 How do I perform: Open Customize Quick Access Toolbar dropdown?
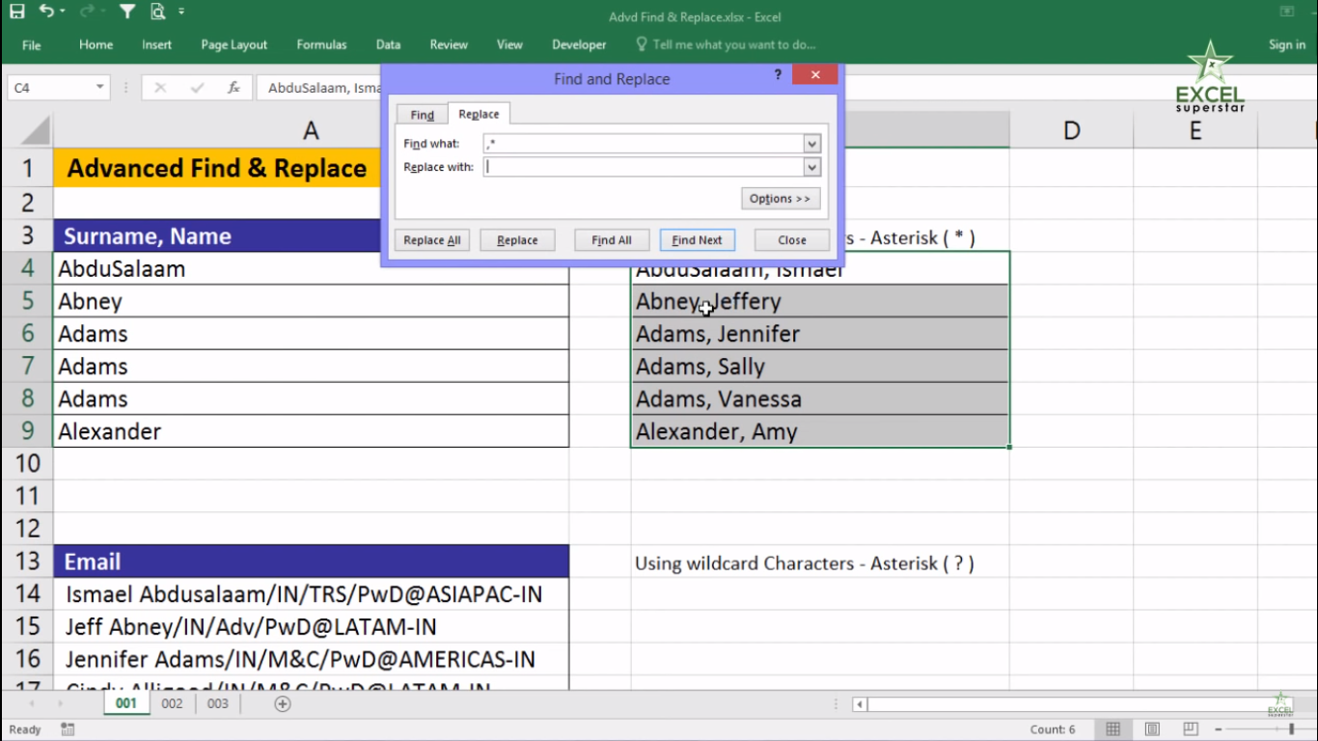click(181, 13)
